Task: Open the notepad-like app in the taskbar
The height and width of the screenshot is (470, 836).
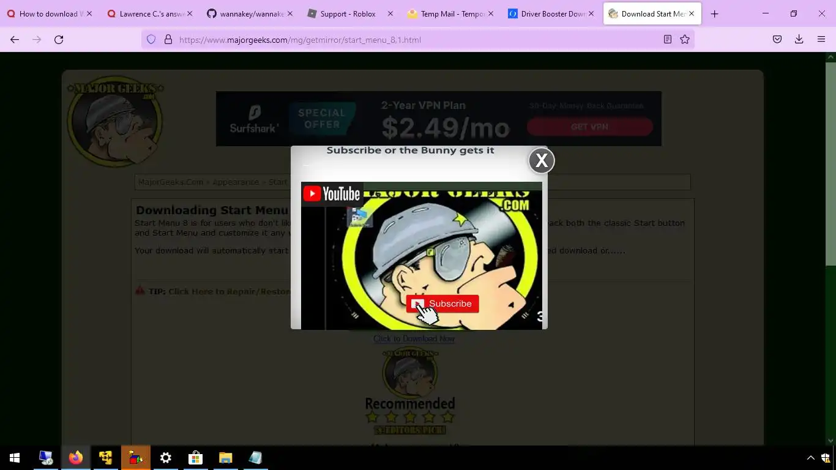Action: 255,458
